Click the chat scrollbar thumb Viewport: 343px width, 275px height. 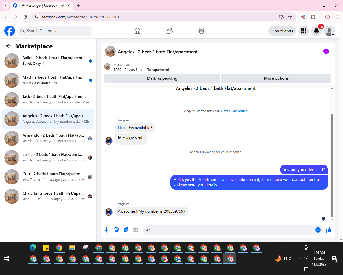click(332, 165)
